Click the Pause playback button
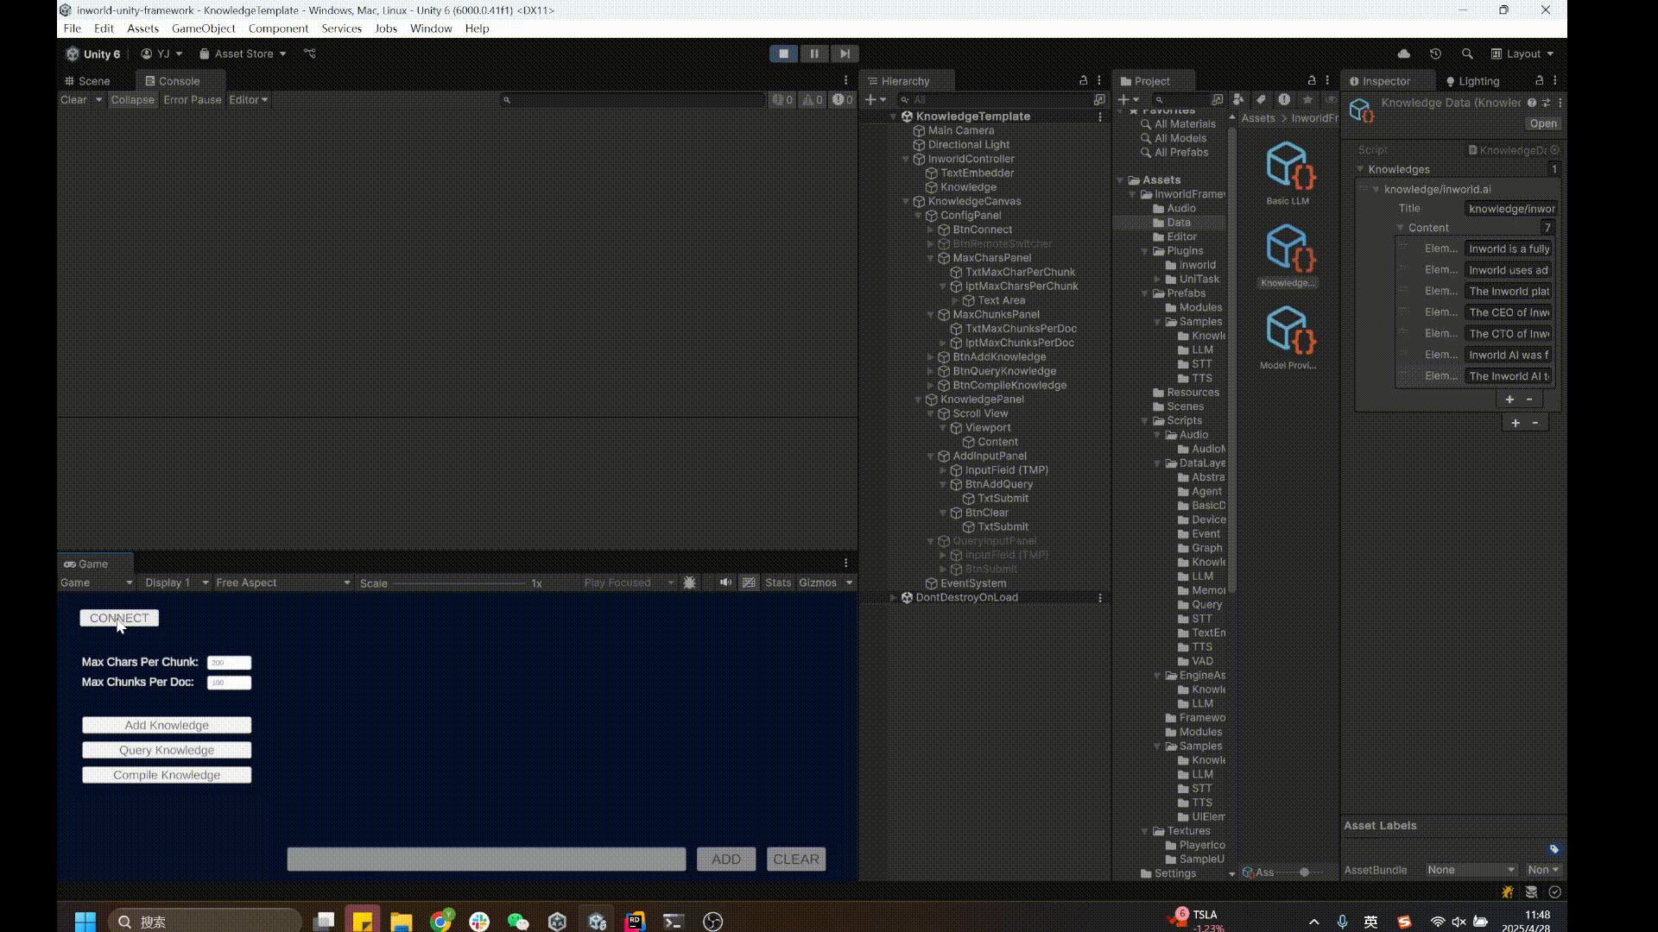Viewport: 1658px width, 932px height. coord(813,54)
